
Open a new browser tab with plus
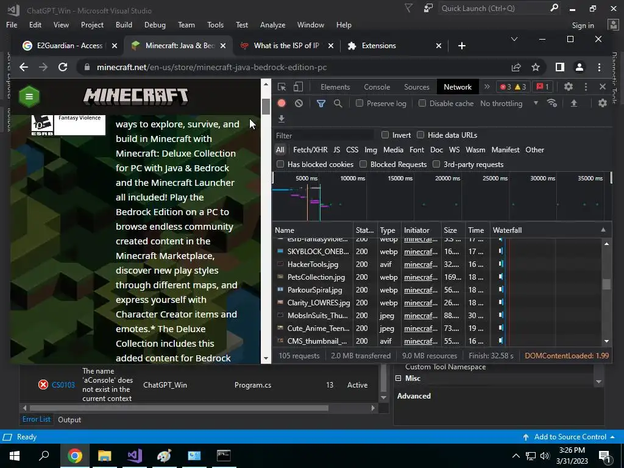pyautogui.click(x=462, y=46)
